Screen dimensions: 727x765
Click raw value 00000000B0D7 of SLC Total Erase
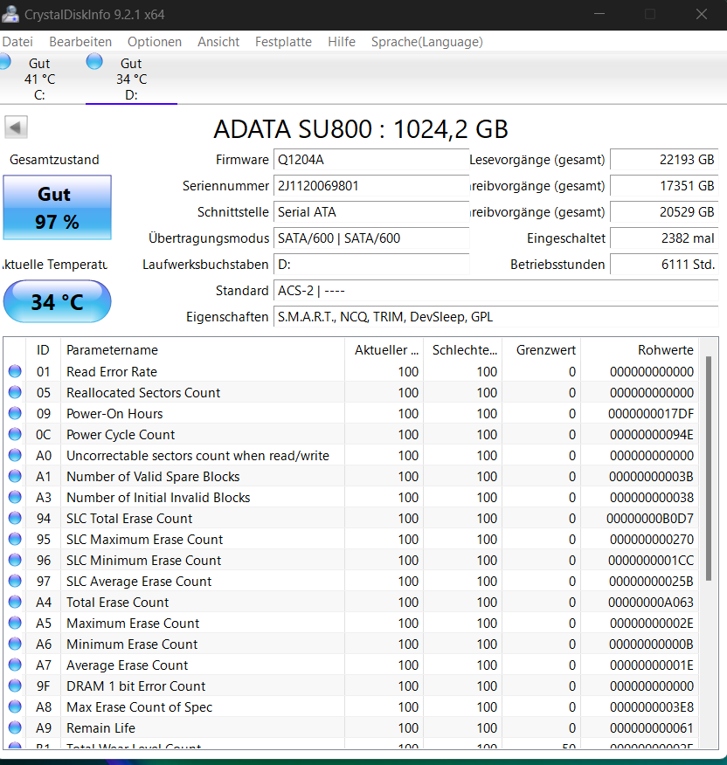click(x=650, y=519)
